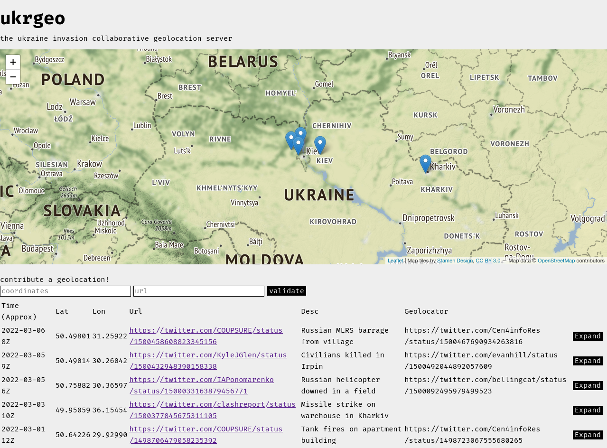Screen dimensions: 607x448
Task: Click the 'Lon' column header
Action: point(99,311)
